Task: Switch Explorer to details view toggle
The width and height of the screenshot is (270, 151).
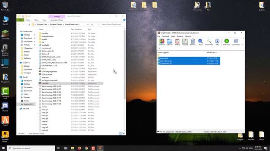Action: pyautogui.click(x=121, y=133)
